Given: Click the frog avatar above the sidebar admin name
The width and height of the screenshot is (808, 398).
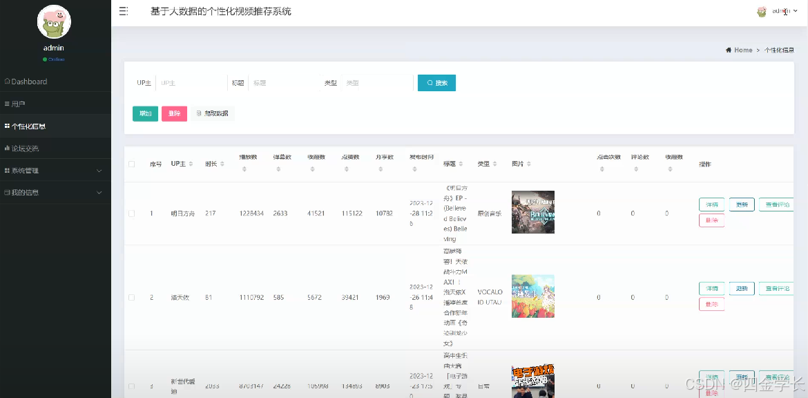Looking at the screenshot, I should tap(54, 21).
